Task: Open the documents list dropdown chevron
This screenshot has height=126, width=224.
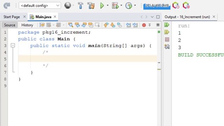Action: (x=152, y=17)
